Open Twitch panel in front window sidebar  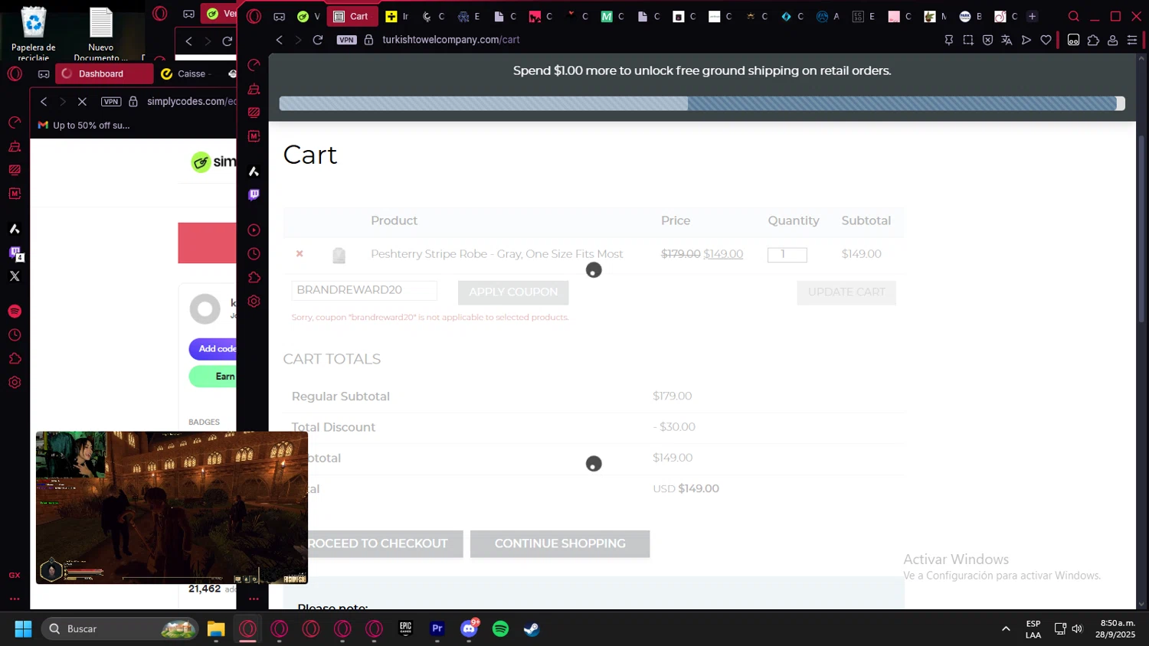click(254, 194)
